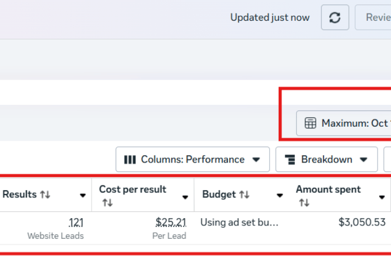Sort by Cost per result arrows icon

107,202
